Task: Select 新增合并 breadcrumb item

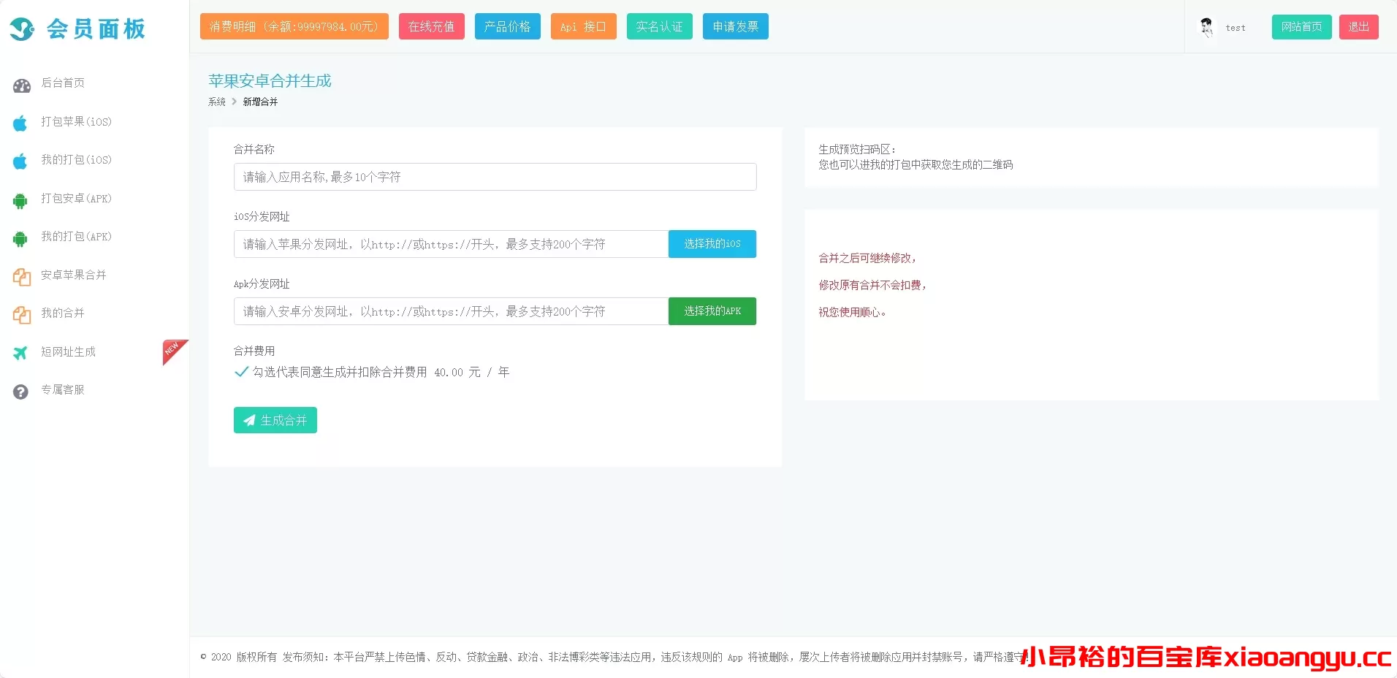Action: [x=260, y=102]
